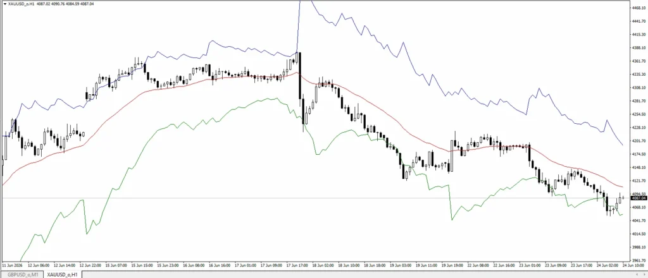Click the 4228.10 price scale label
648x278 pixels.
point(639,128)
